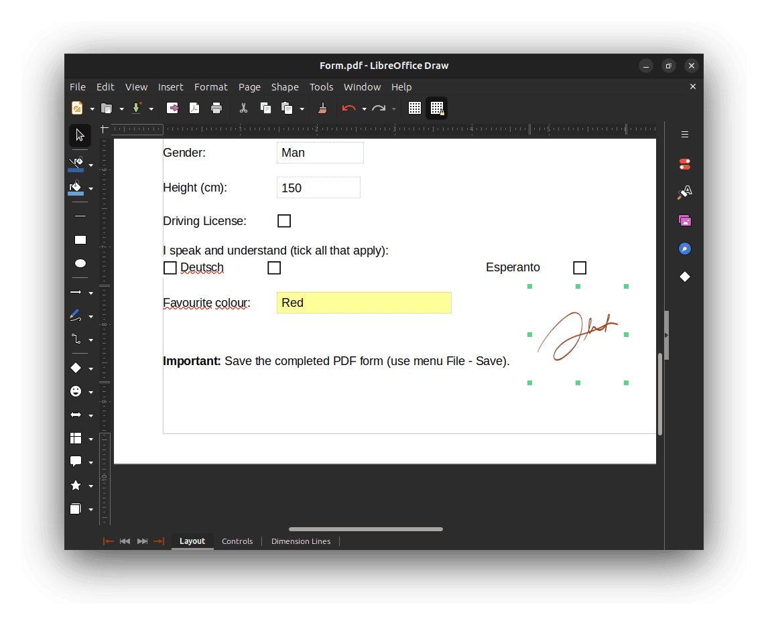Expand the Lines and Arrows dropdown
The width and height of the screenshot is (768, 625).
[90, 293]
